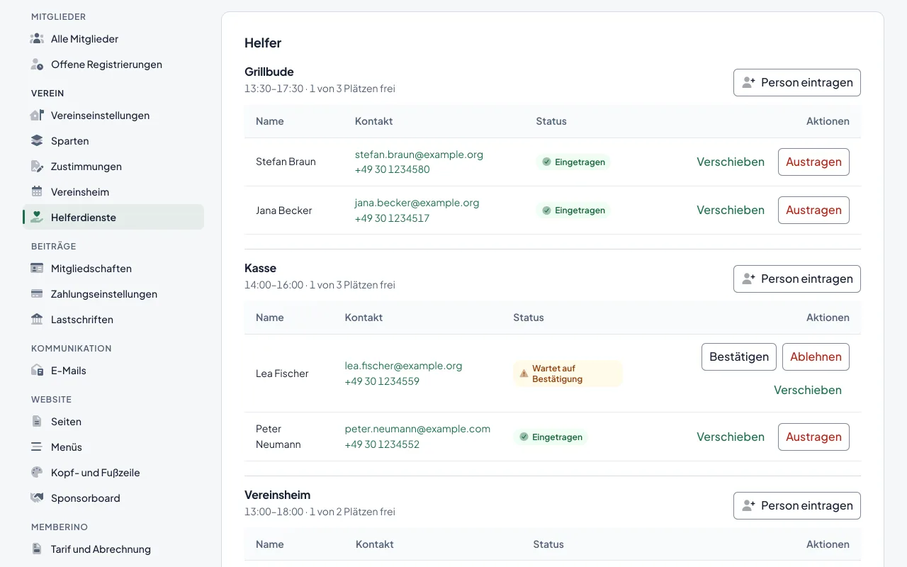Viewport: 907px width, 567px height.
Task: Click Stefan Braun's Eingetragen status badge
Action: click(x=573, y=162)
